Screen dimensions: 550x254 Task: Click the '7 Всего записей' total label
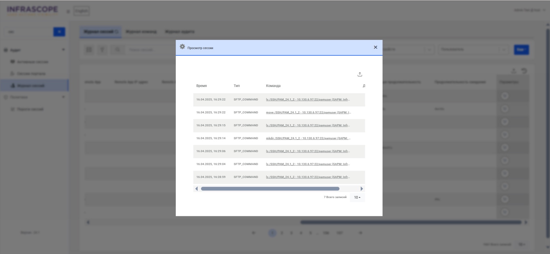coord(335,197)
